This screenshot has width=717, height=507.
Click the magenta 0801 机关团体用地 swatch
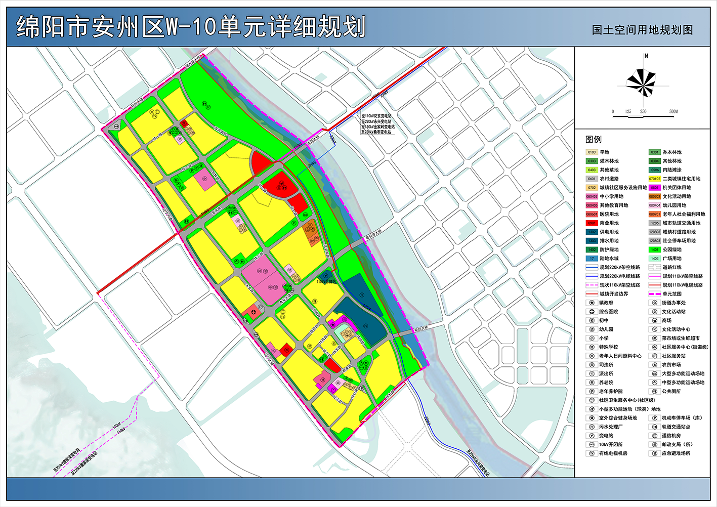pyautogui.click(x=654, y=188)
